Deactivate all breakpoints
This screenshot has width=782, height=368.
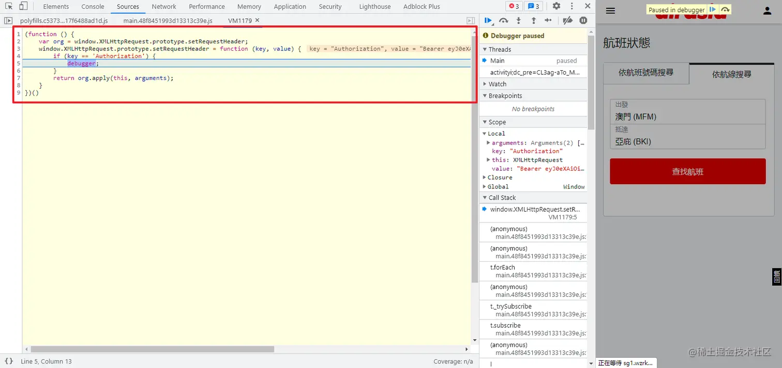click(x=568, y=20)
